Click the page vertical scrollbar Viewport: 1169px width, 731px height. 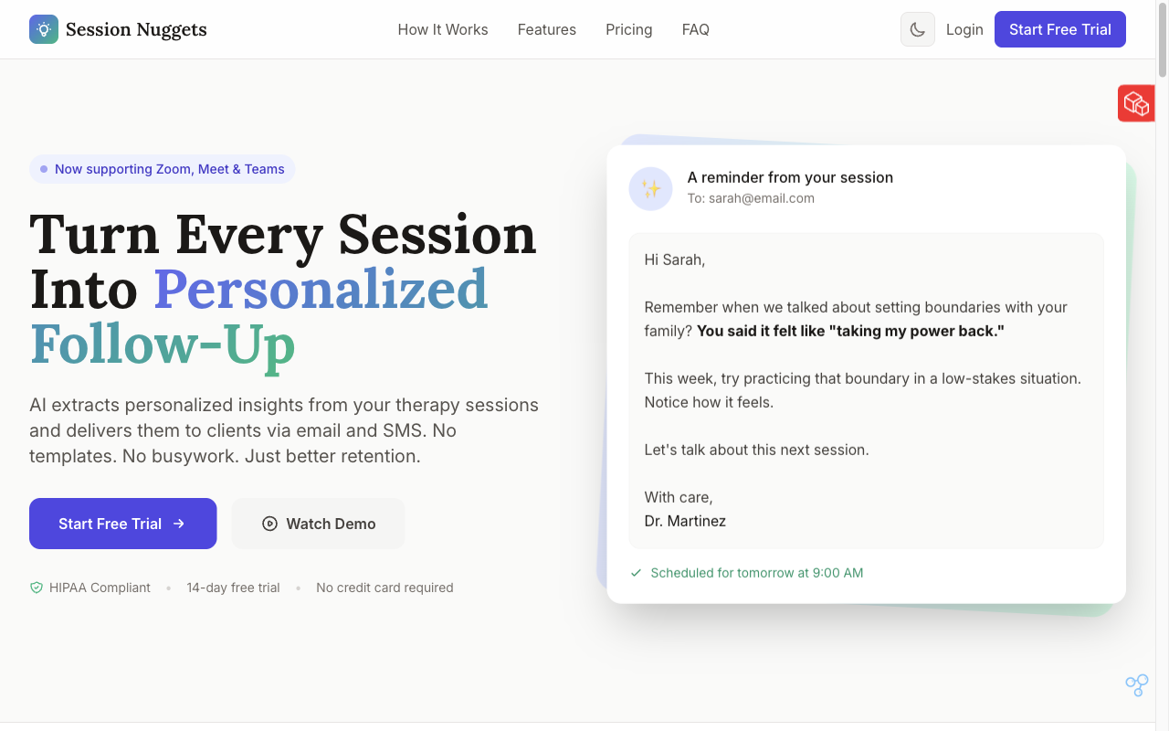coord(1162,365)
